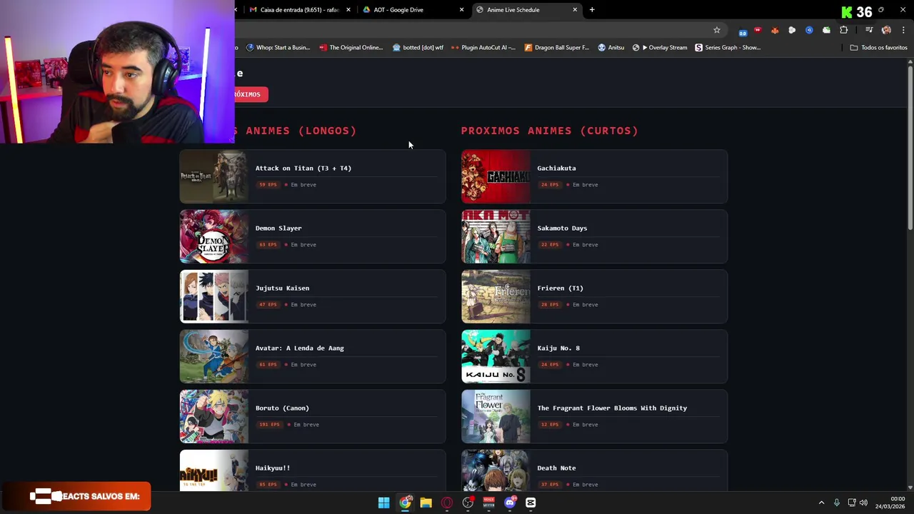
Task: Select the Death Note title text
Action: tap(556, 468)
